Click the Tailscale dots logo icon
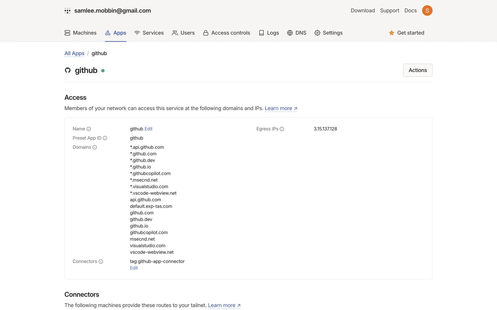497x310 pixels. click(x=67, y=11)
